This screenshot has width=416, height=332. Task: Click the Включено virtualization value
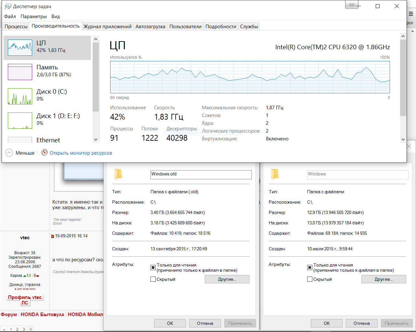click(277, 139)
